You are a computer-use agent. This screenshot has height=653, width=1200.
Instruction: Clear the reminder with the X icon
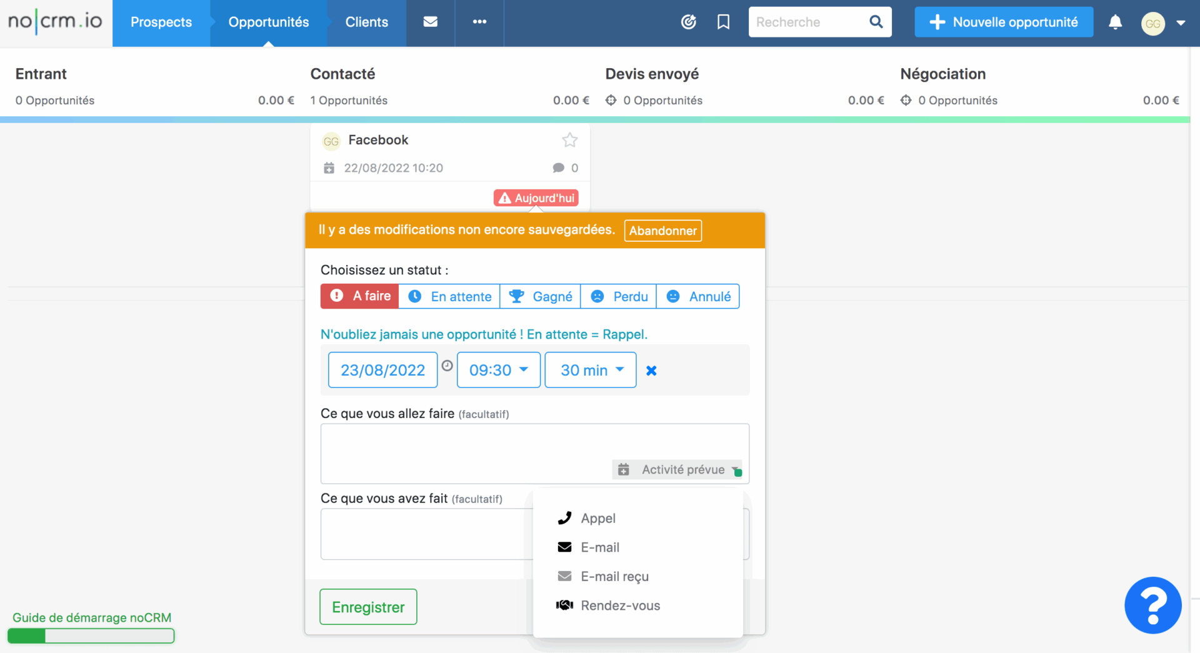click(651, 371)
